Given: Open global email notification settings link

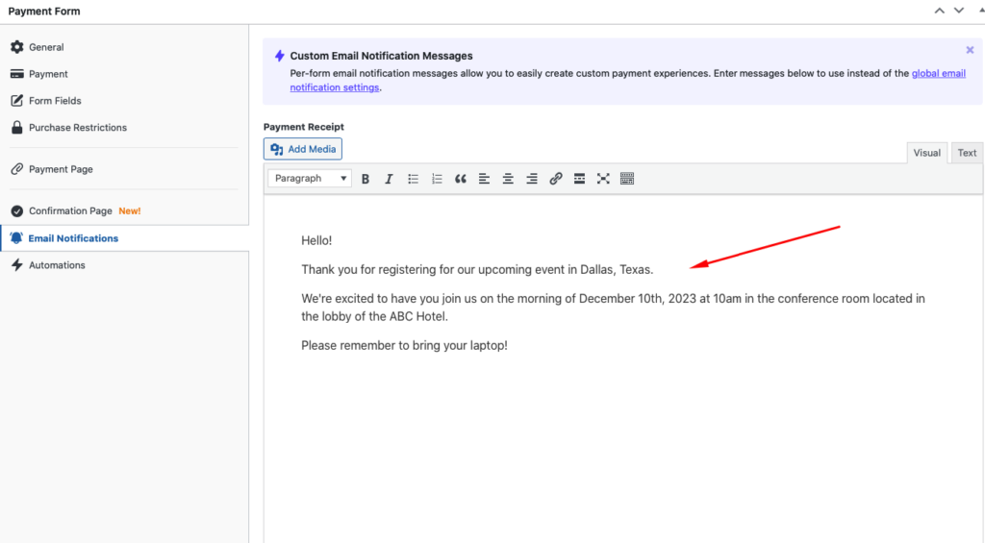Looking at the screenshot, I should (938, 74).
